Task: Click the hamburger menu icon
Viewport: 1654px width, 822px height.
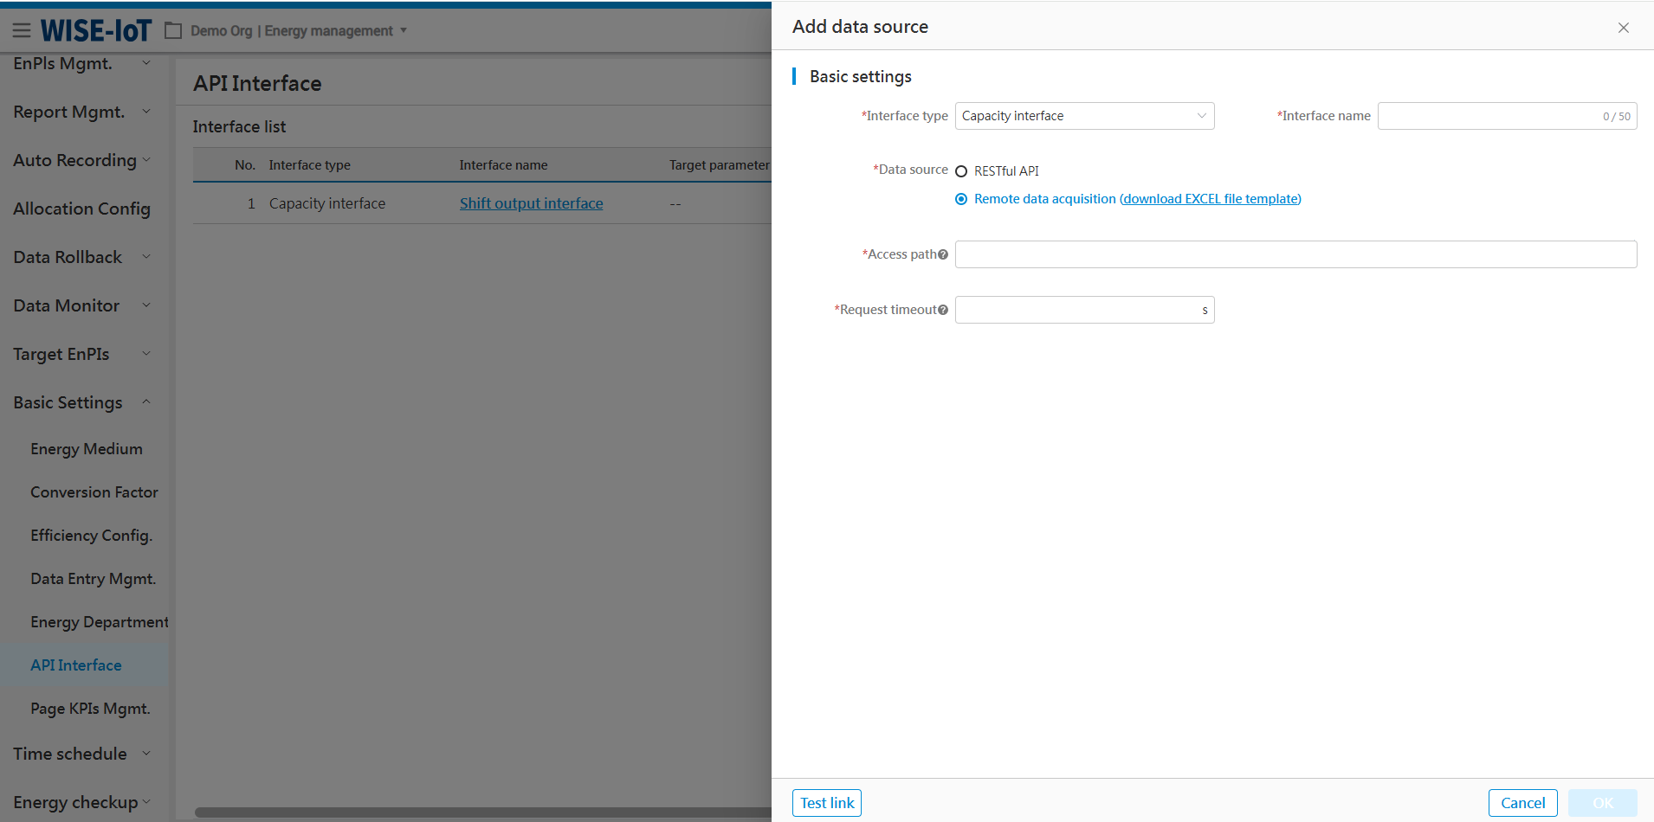Action: coord(22,31)
